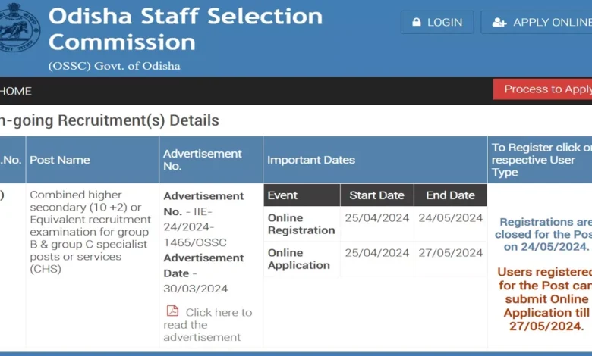Image resolution: width=592 pixels, height=356 pixels.
Task: Select the Post Name column header
Action: [x=60, y=160]
